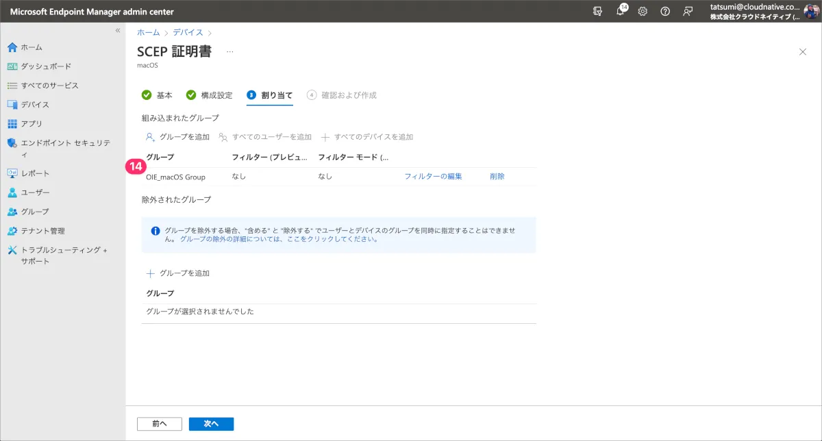Remove OIE_macOS Group with 削除 link
Image resolution: width=822 pixels, height=441 pixels.
[497, 177]
